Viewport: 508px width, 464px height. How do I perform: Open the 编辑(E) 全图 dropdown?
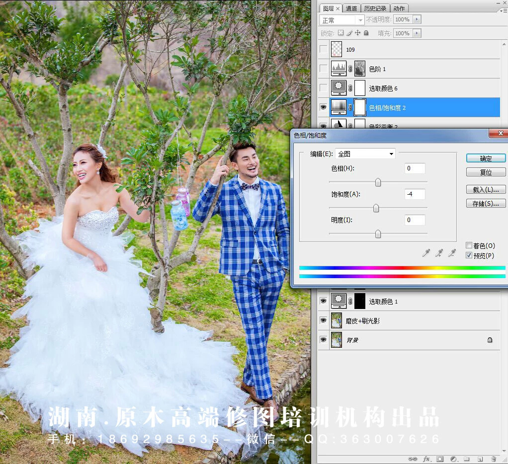[365, 154]
